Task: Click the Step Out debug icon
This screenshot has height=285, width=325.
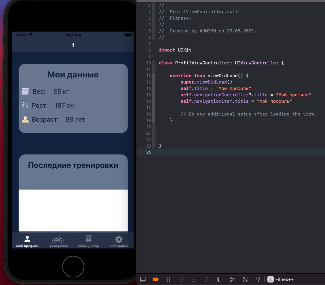Action: pos(207,279)
